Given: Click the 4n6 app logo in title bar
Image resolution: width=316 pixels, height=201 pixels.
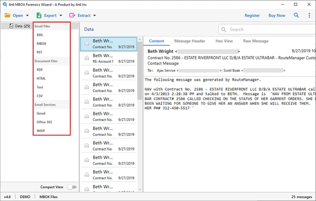Looking at the screenshot, I should 5,4.
